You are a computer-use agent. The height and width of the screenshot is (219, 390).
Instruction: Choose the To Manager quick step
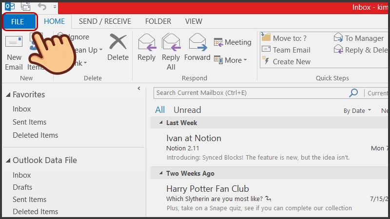click(359, 38)
